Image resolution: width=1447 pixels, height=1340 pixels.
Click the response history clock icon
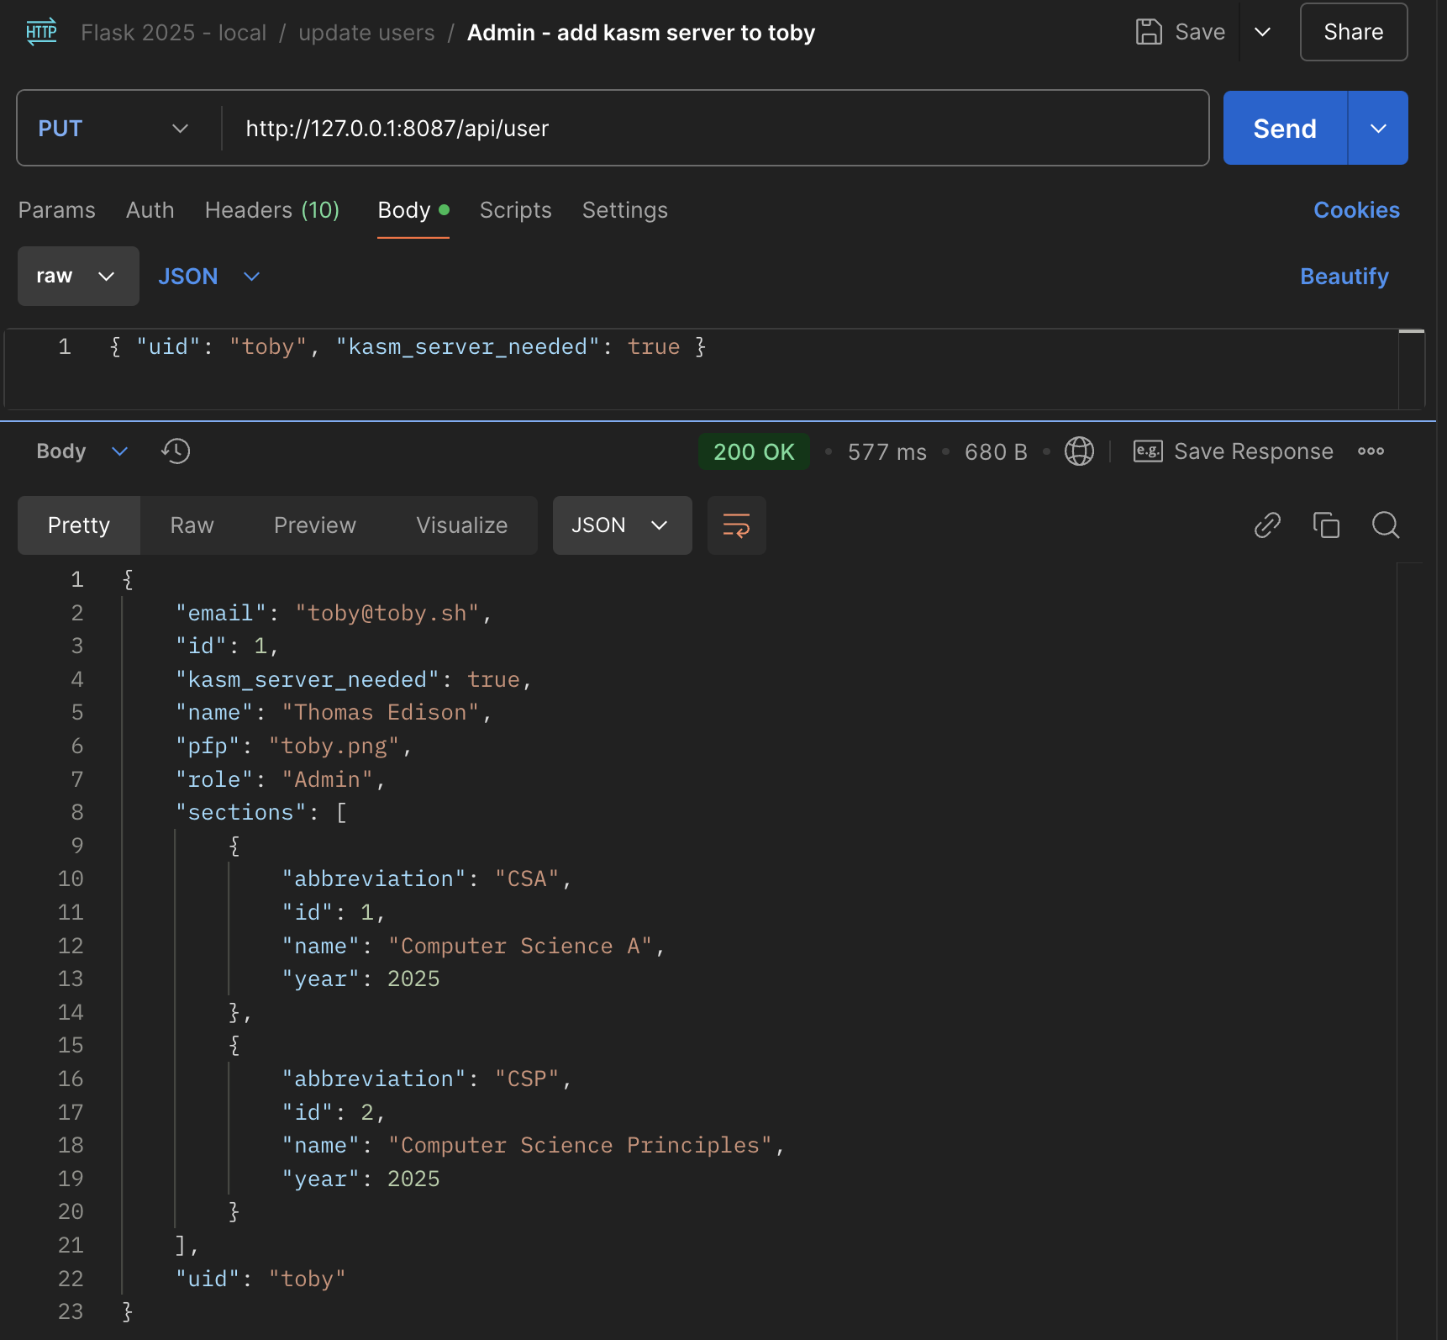tap(176, 451)
